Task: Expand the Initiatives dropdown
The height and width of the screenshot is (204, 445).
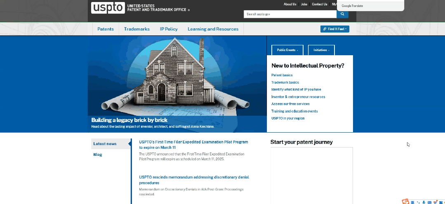Action: [x=321, y=50]
